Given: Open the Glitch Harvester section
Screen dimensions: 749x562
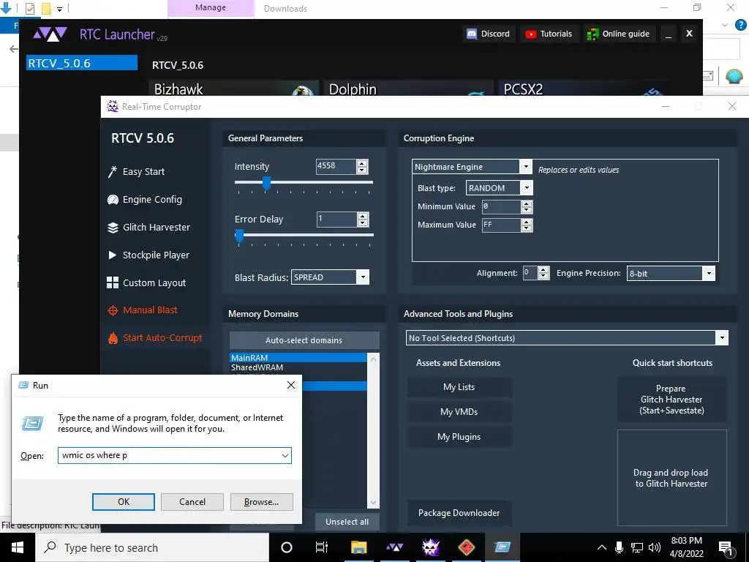Looking at the screenshot, I should pos(149,227).
